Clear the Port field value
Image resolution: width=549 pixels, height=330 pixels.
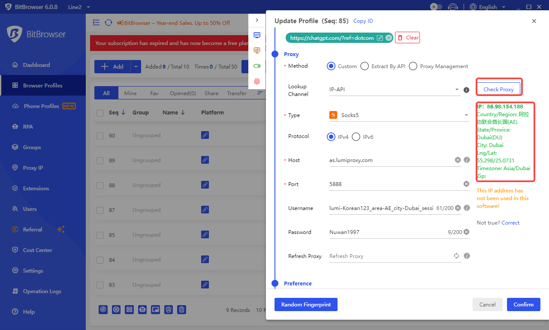(x=466, y=184)
